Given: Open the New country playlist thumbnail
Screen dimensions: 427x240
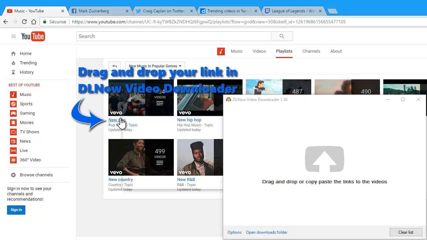Looking at the screenshot, I should (x=141, y=157).
